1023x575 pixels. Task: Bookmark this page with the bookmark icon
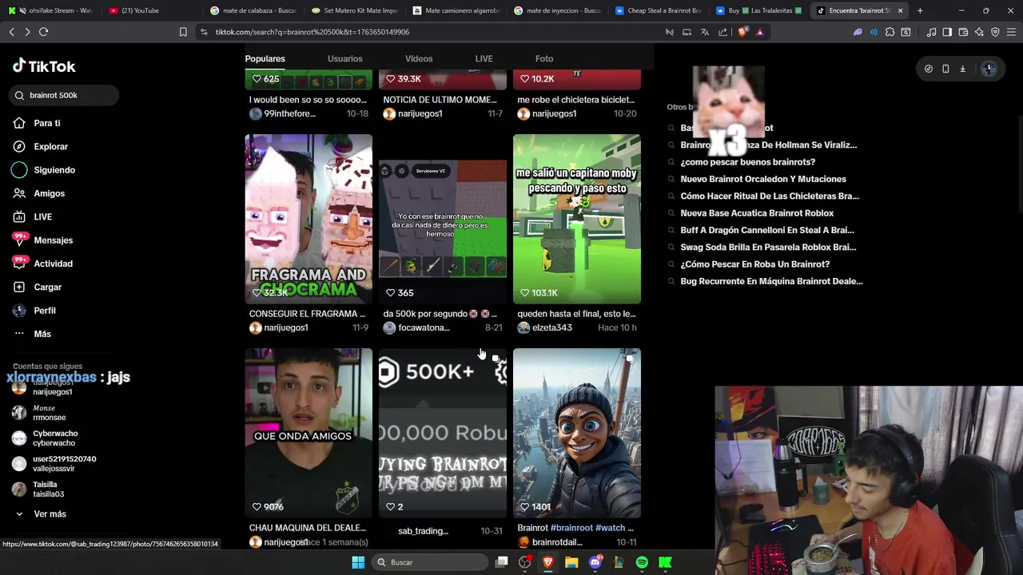(x=183, y=32)
